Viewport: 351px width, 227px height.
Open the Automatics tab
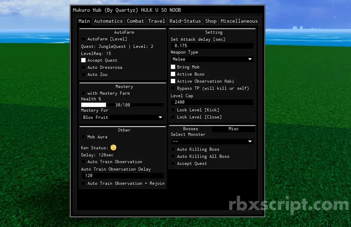pos(108,21)
